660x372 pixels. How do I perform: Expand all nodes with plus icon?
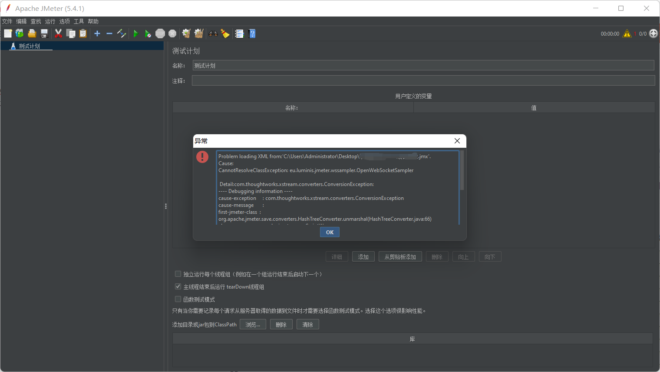coord(97,33)
